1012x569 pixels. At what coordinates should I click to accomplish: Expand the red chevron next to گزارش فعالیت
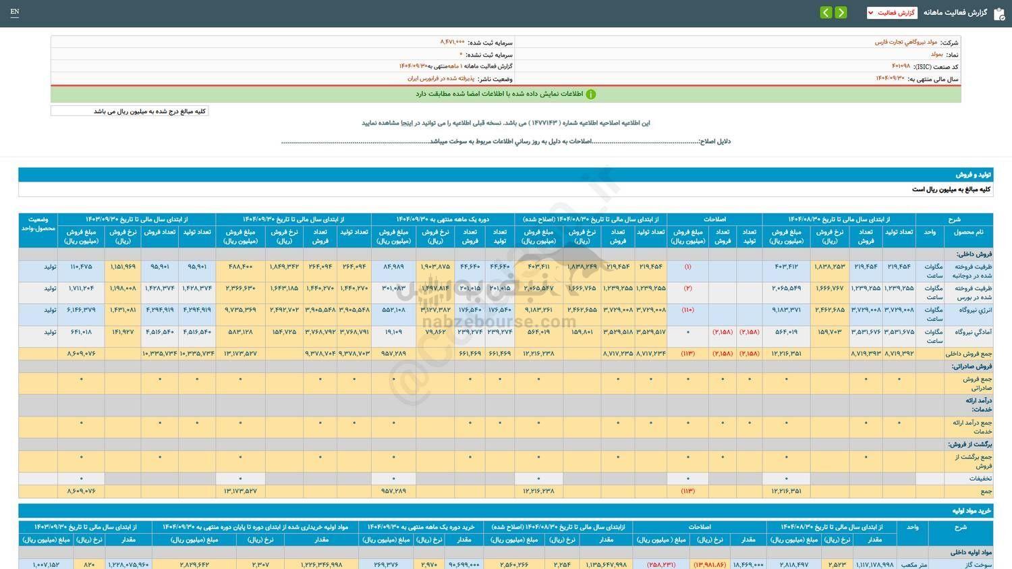coord(871,12)
